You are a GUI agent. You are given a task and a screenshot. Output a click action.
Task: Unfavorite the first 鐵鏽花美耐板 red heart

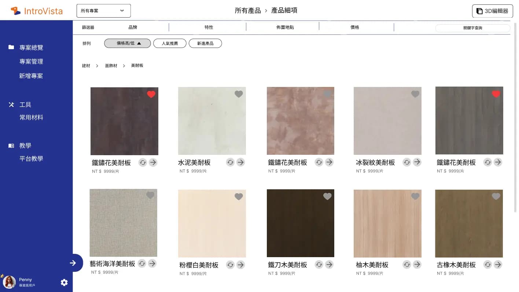(x=151, y=95)
